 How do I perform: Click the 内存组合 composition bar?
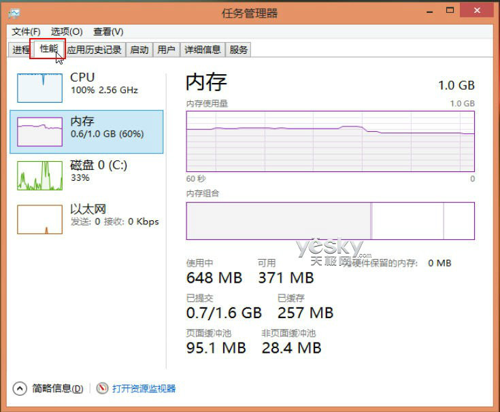click(x=331, y=221)
